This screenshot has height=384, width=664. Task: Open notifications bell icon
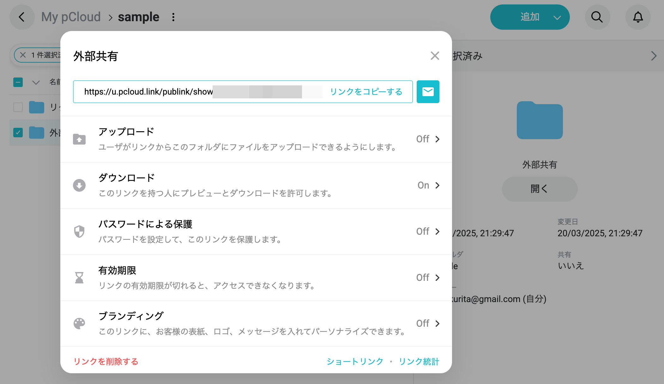click(638, 17)
